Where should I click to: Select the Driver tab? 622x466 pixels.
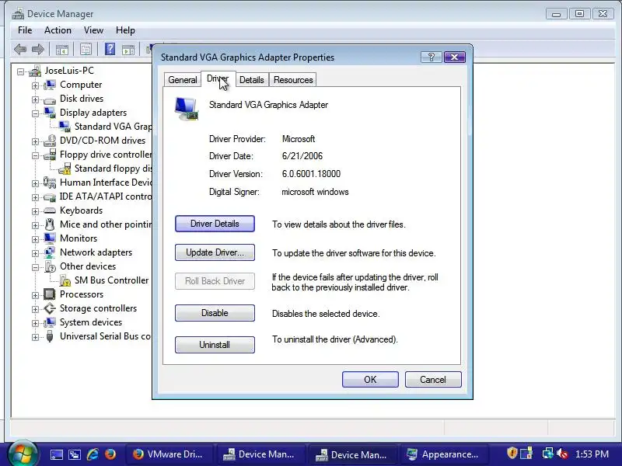point(218,79)
